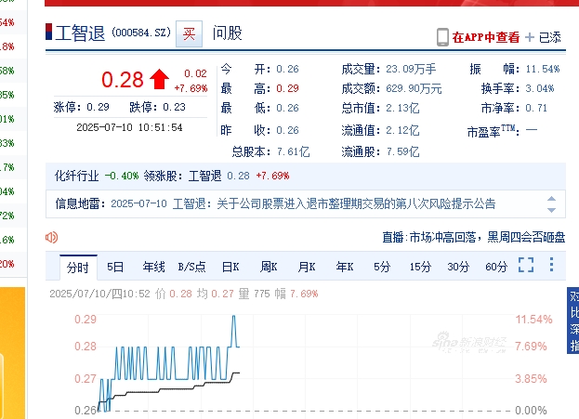Switch to the 30分 minute chart

(458, 267)
